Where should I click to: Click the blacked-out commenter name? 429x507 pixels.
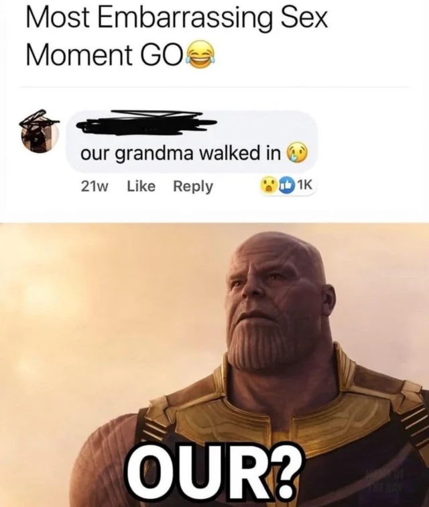point(146,123)
